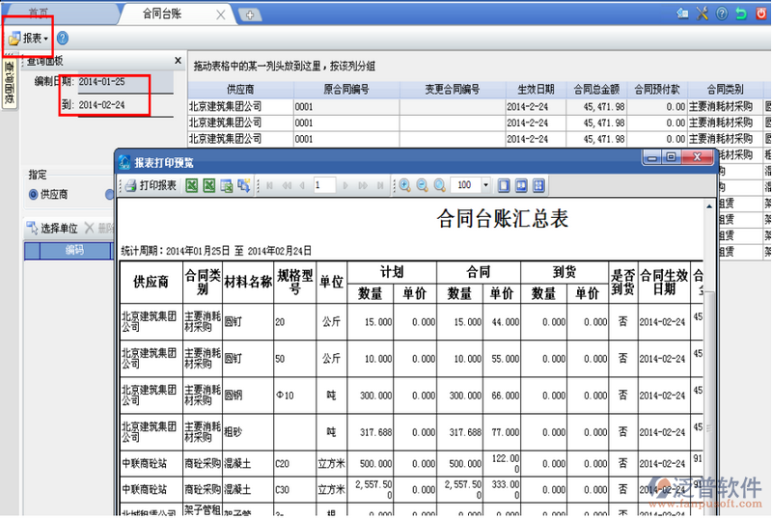The image size is (772, 519).
Task: Select the multi-page grid view icon
Action: (x=538, y=185)
